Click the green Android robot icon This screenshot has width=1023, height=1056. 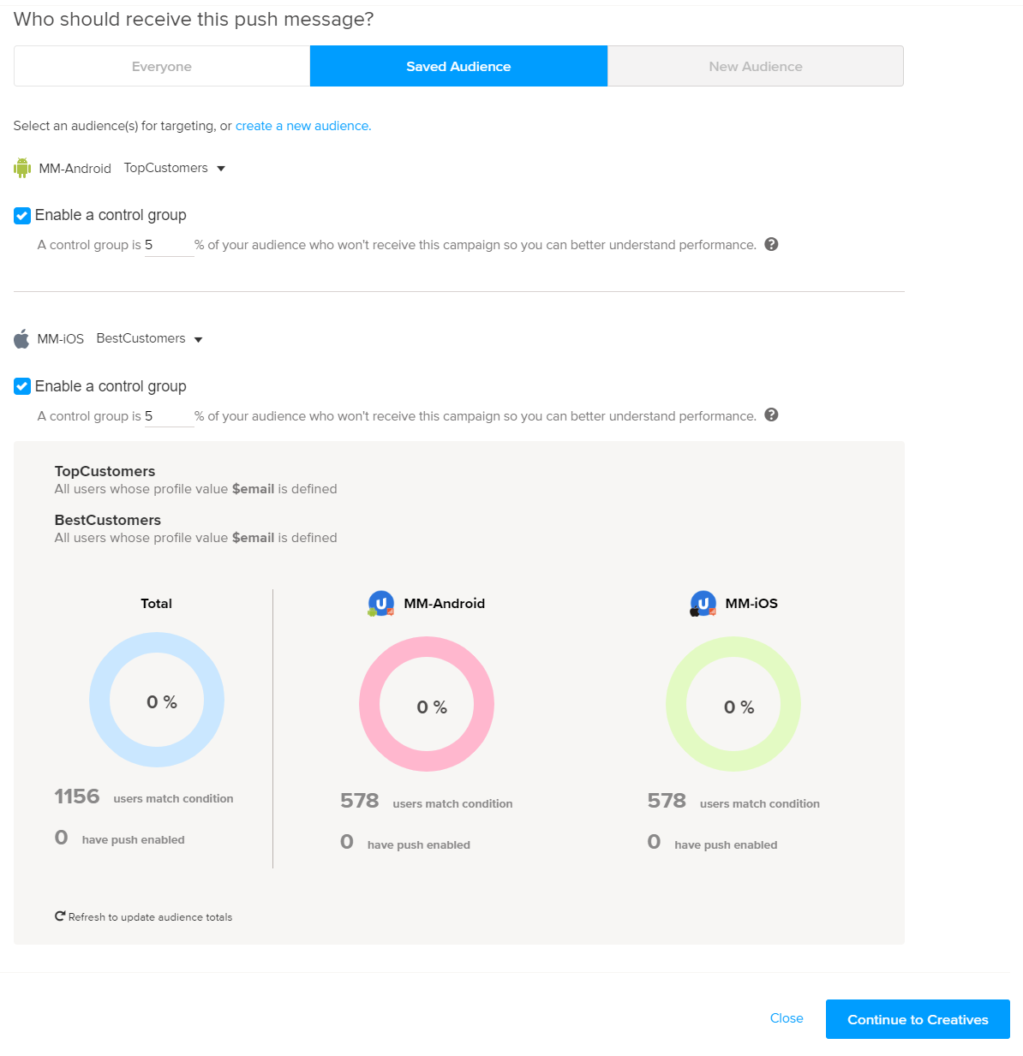point(22,168)
